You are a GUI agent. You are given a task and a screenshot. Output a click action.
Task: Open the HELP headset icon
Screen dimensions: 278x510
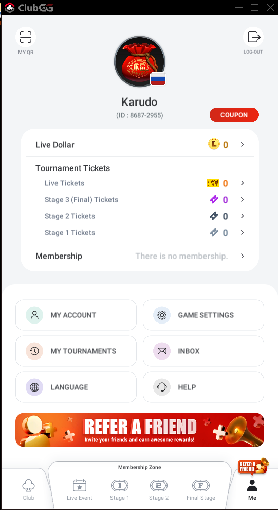pos(162,387)
